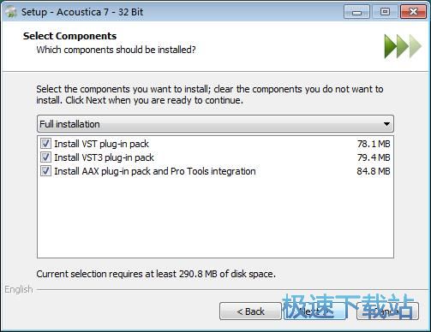Click the 'Setup - Acoustica 7 - 32 Bit' title text
This screenshot has height=332, width=431.
tap(82, 12)
